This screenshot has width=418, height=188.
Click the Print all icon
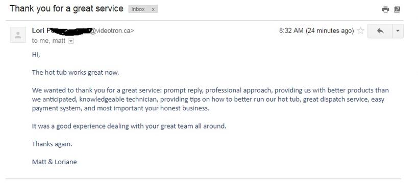(385, 10)
